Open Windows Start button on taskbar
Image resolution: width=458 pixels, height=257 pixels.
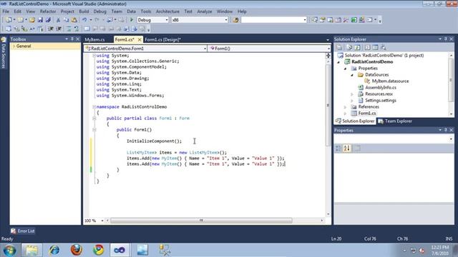coord(9,250)
